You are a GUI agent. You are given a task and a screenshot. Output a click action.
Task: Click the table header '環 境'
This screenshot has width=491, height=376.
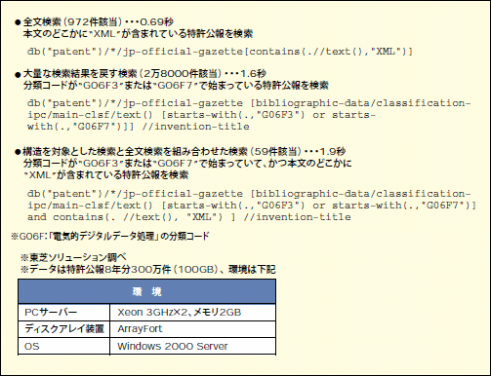(146, 291)
